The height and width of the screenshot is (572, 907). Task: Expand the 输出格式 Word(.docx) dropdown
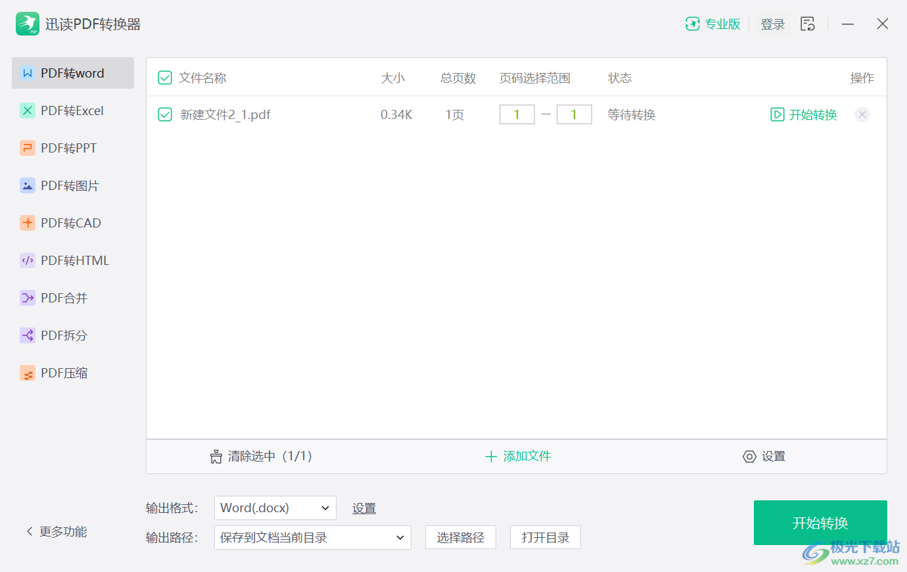click(x=275, y=508)
